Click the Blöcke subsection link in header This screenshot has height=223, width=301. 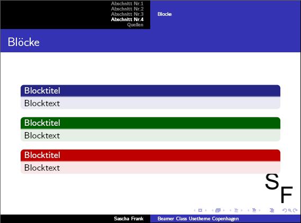coord(165,14)
